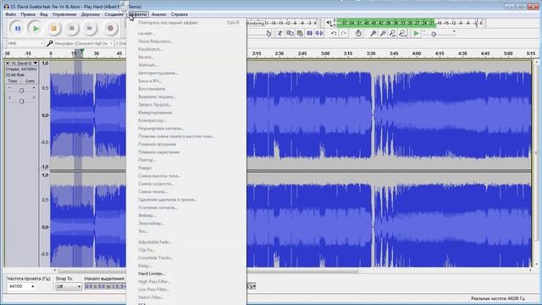Click the Play-at-speed green arrow

(x=416, y=33)
